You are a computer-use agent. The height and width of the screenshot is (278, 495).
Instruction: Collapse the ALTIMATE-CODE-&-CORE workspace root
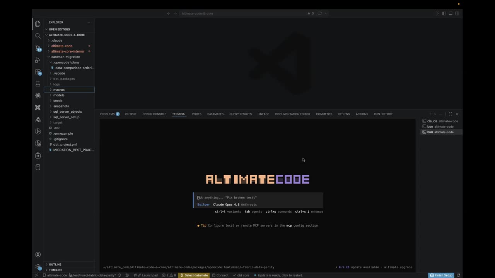pyautogui.click(x=69, y=35)
